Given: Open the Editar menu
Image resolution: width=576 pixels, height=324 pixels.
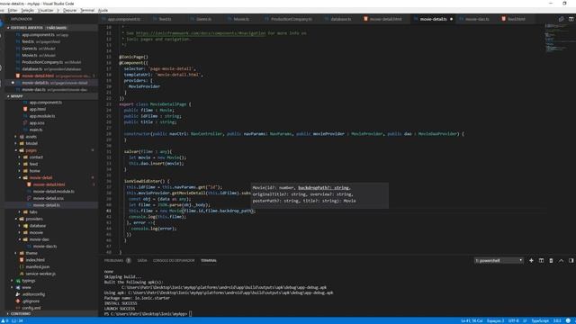Looking at the screenshot, I should tap(13, 10).
